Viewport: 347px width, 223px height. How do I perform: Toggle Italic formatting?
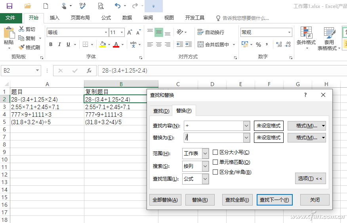click(x=59, y=44)
